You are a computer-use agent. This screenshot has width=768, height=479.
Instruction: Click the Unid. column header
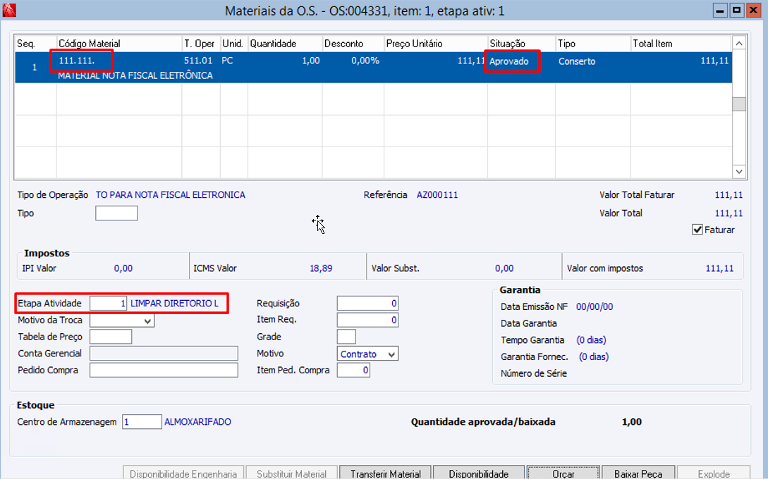(234, 44)
